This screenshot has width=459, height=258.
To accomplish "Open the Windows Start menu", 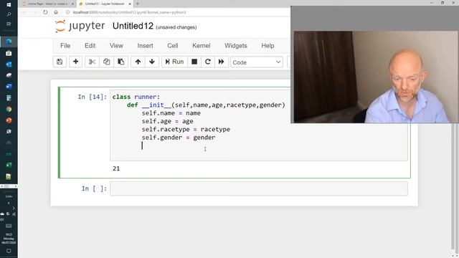I will coord(9,4).
